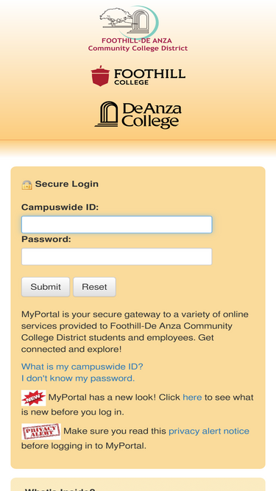Open 'What is my campuswide ID?' link
This screenshot has width=276, height=491.
coord(82,367)
